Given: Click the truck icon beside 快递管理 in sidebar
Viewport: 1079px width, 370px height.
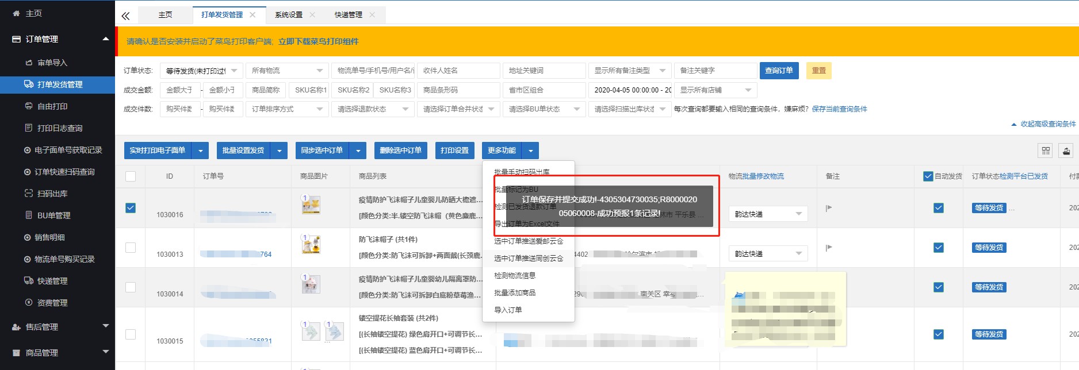Looking at the screenshot, I should coord(28,281).
